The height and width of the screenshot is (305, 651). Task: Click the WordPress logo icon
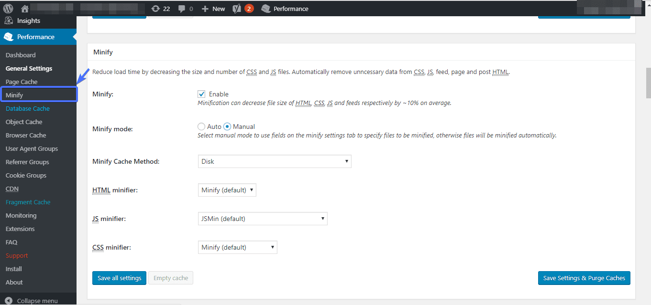point(8,9)
